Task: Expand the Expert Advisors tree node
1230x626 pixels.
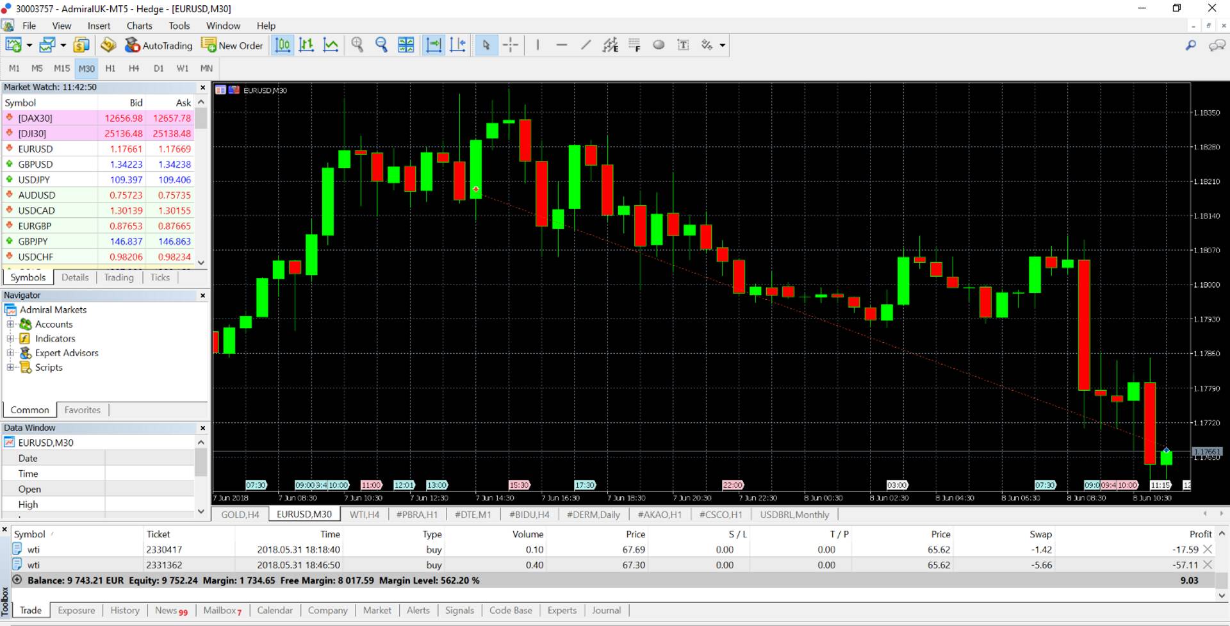Action: 10,353
